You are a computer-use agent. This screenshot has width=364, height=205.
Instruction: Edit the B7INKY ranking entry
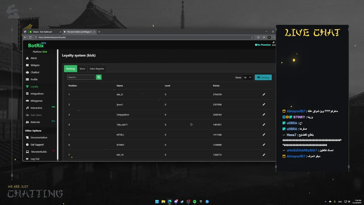click(x=264, y=145)
